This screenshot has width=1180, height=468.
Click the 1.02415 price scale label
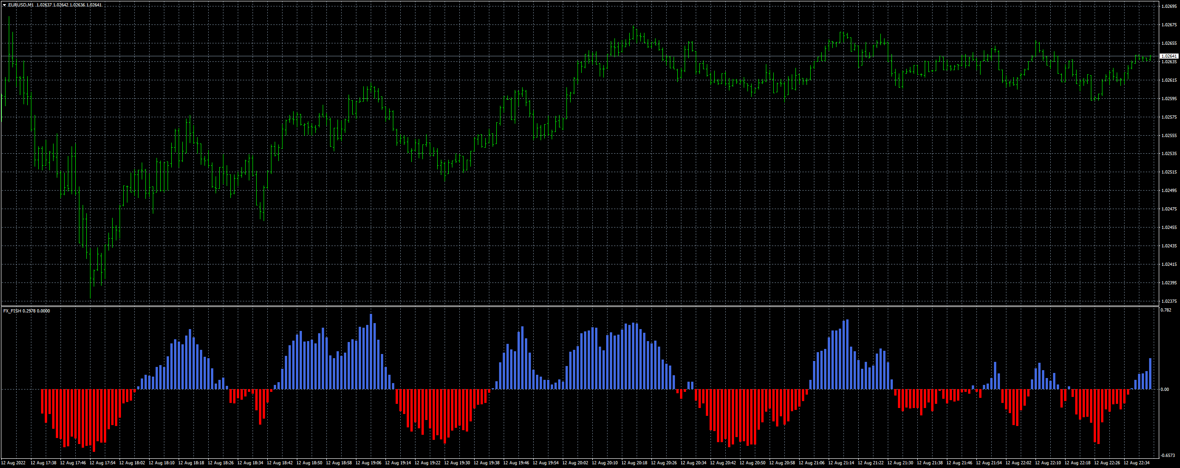coord(1169,264)
